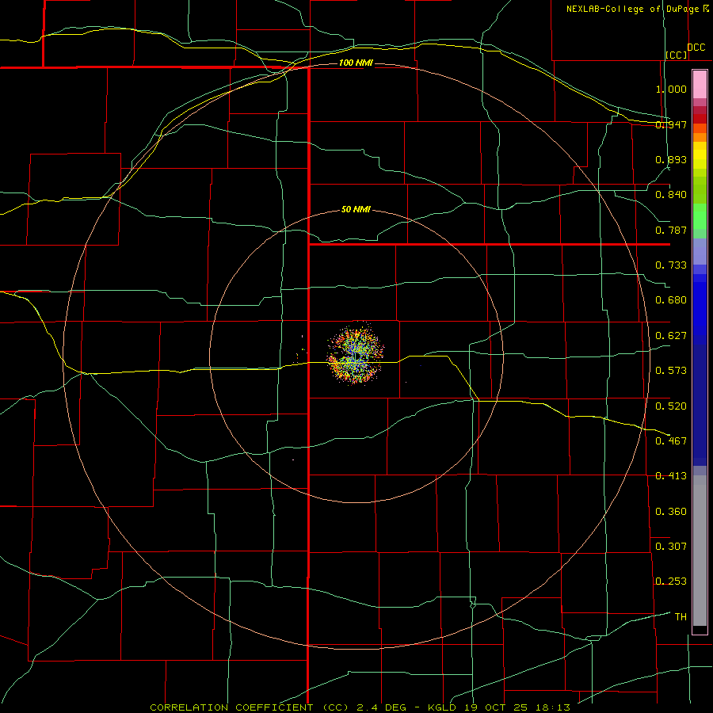Click the 0.573 scale value
Screen dimensions: 713x713
pyautogui.click(x=671, y=371)
